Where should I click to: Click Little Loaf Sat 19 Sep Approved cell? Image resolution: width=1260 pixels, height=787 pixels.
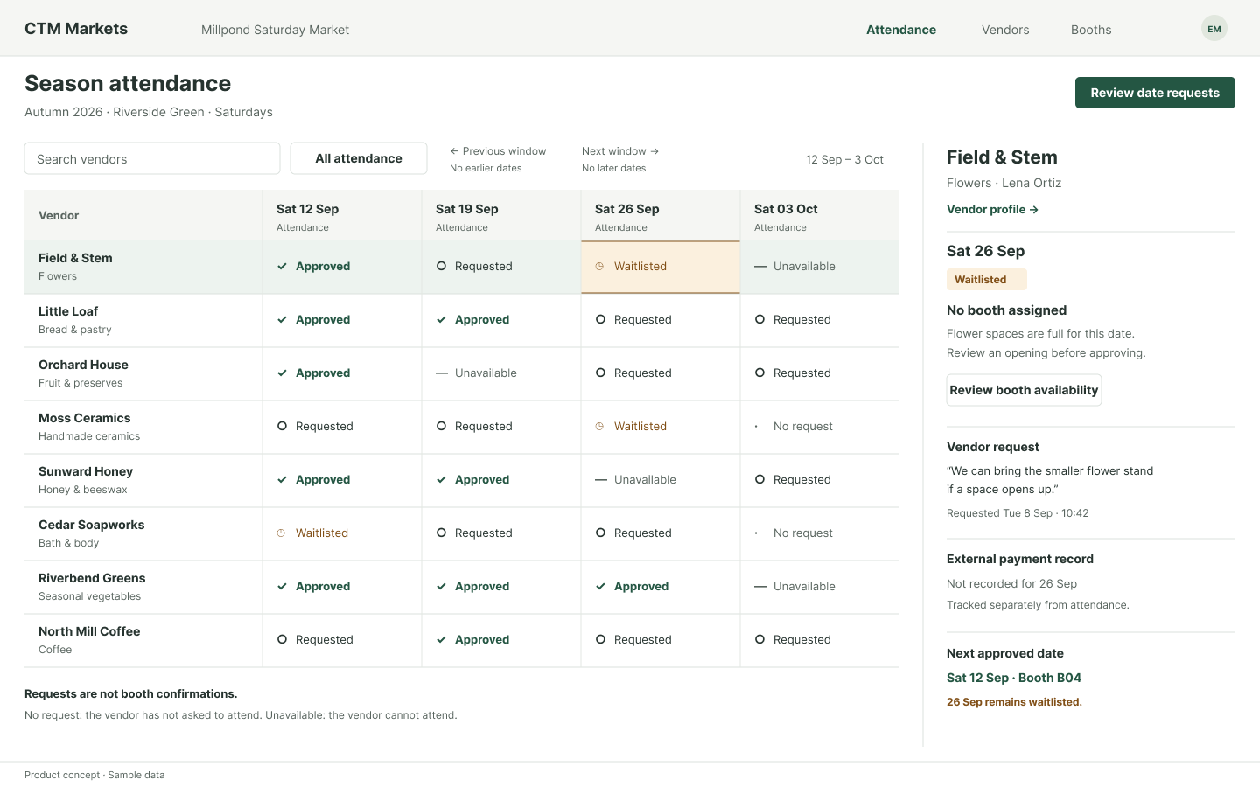point(501,320)
